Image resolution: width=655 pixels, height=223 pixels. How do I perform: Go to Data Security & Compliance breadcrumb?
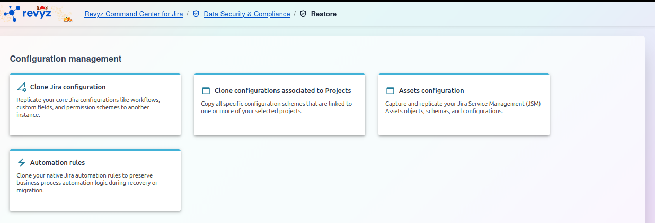click(246, 14)
